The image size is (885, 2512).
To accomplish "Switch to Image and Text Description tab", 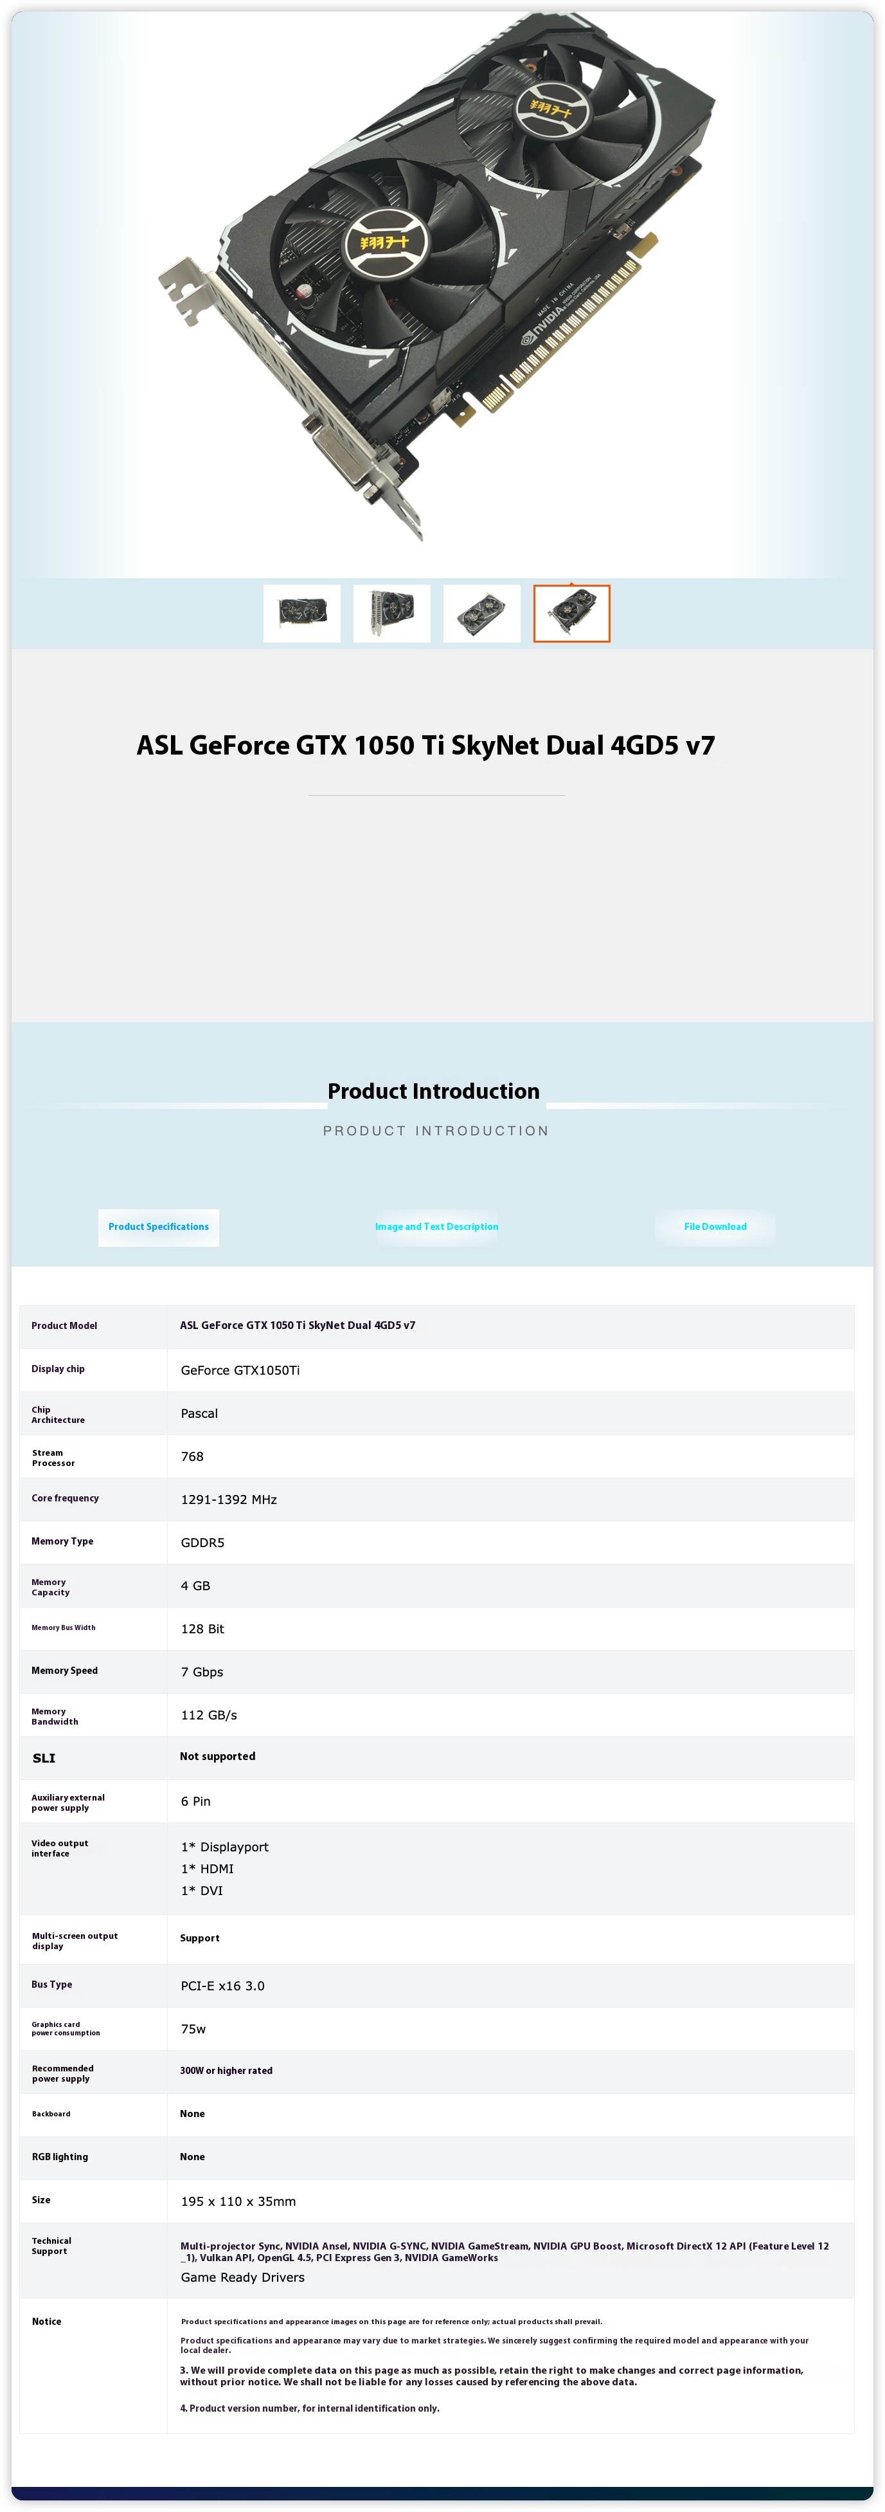I will pos(436,1227).
